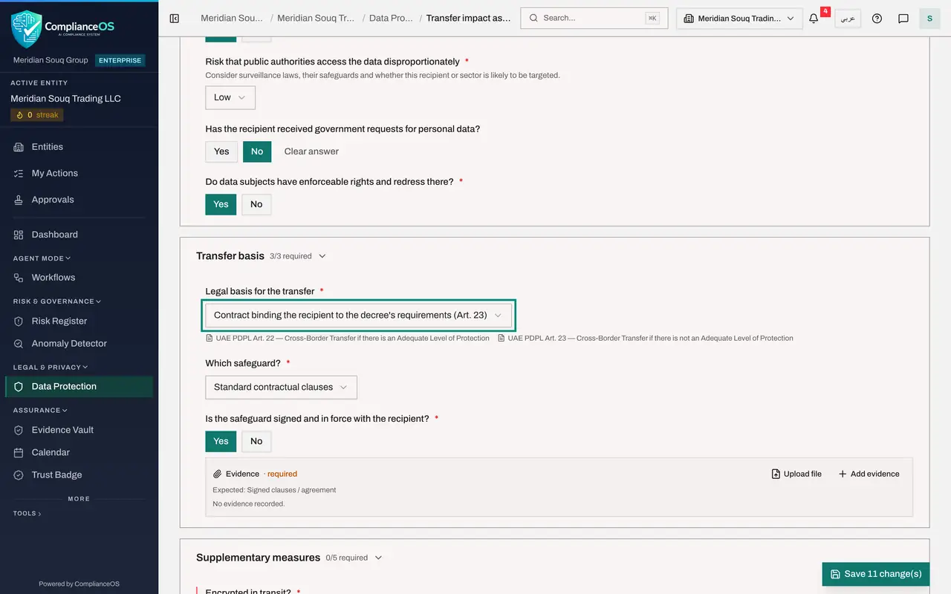Click Clear answer link
The width and height of the screenshot is (951, 594).
(x=311, y=151)
